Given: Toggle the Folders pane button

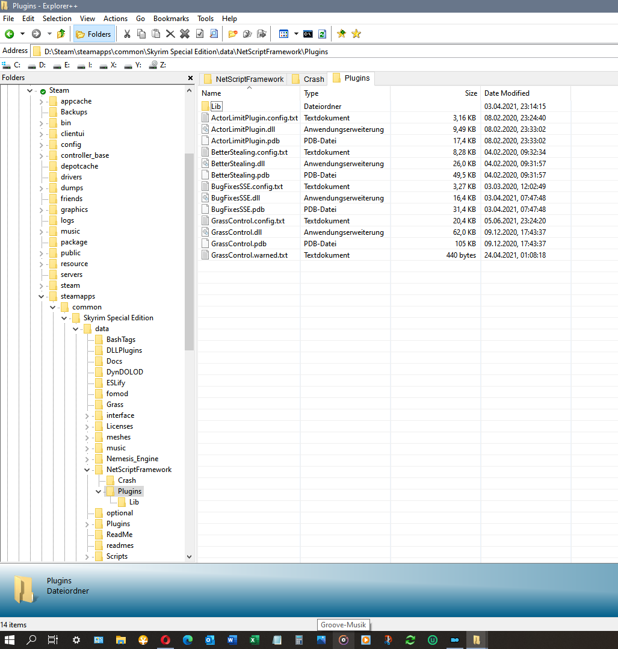Looking at the screenshot, I should [x=93, y=34].
